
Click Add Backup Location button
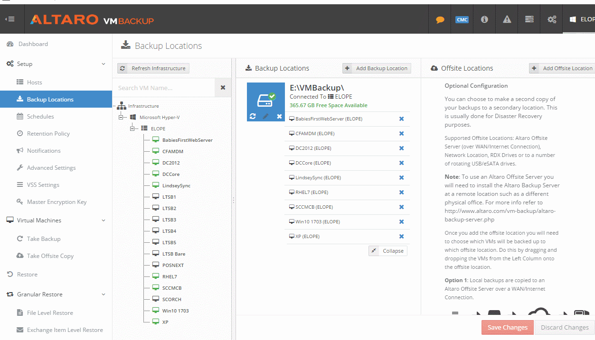pyautogui.click(x=377, y=68)
